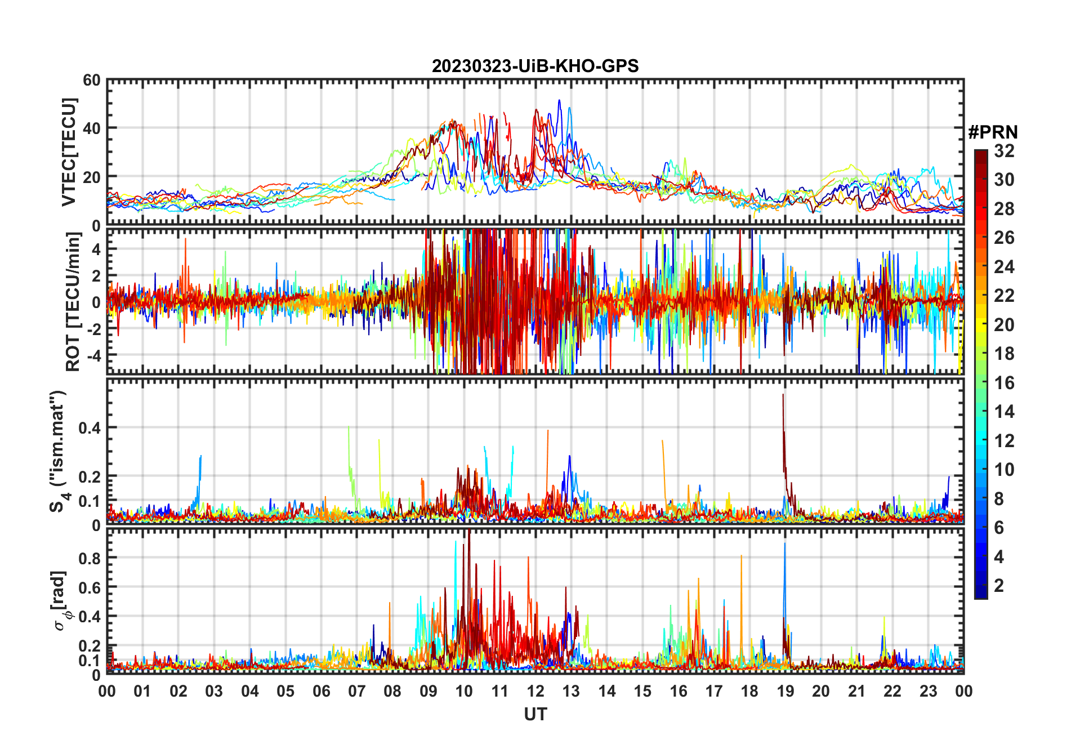Image resolution: width=1071 pixels, height=749 pixels.
Task: Select the "40" tick on the VTEC axis
Action: 92,128
